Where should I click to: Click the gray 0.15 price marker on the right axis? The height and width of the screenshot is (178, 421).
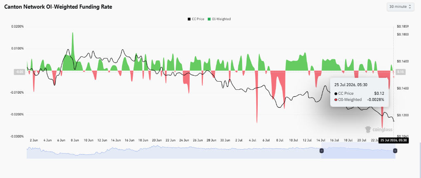tap(400, 72)
